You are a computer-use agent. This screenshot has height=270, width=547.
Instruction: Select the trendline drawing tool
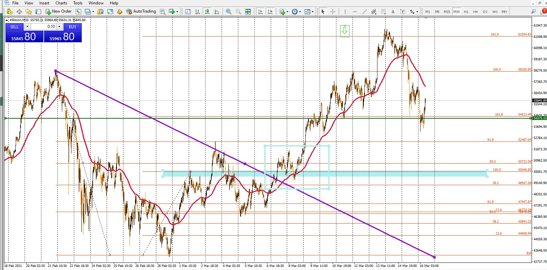[364, 12]
